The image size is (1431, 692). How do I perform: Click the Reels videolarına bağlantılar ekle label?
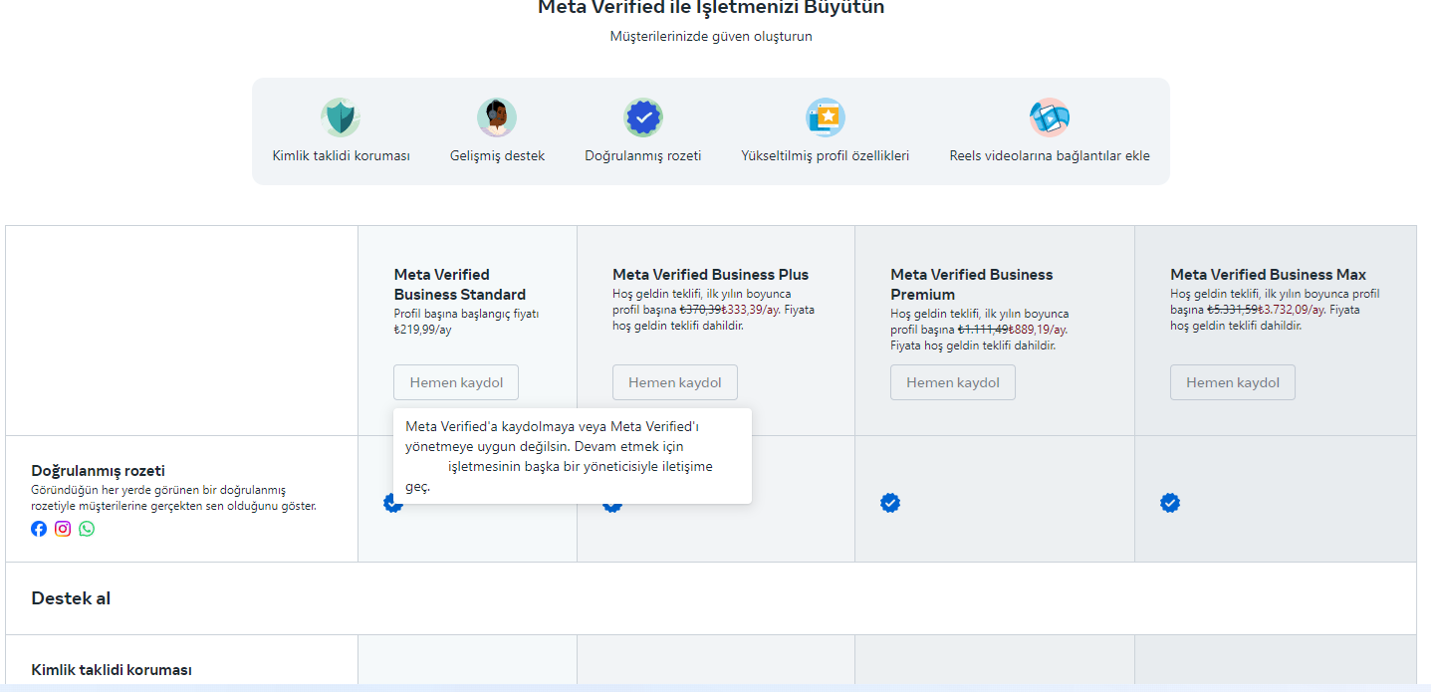1050,156
